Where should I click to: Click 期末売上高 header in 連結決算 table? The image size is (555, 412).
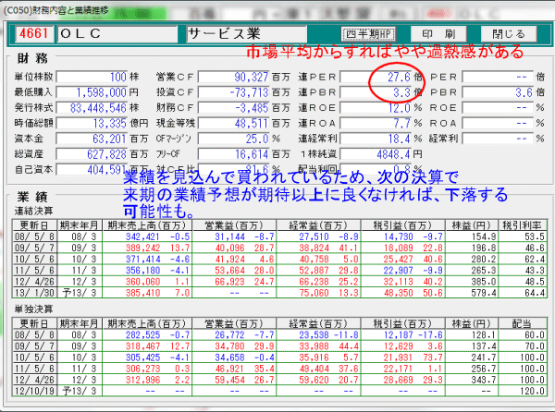coord(147,225)
